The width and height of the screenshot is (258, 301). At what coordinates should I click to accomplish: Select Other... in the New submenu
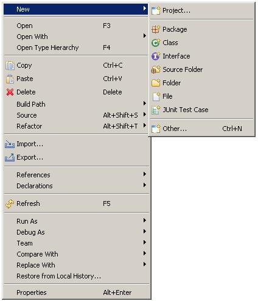click(x=202, y=129)
